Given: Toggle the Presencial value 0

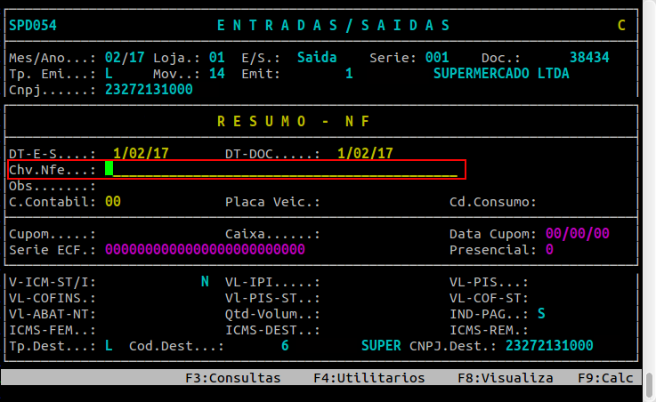Looking at the screenshot, I should click(550, 250).
